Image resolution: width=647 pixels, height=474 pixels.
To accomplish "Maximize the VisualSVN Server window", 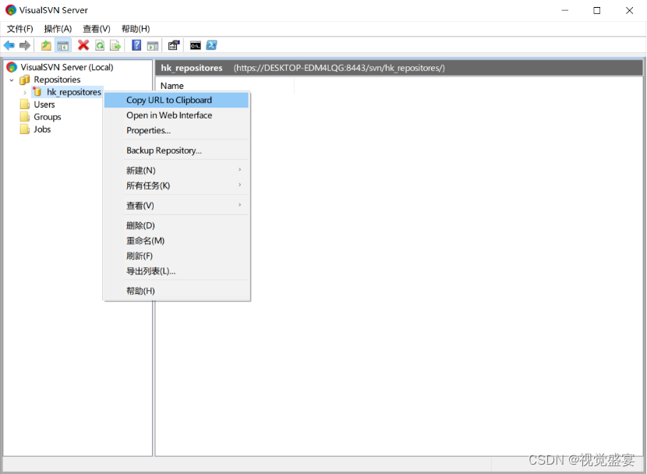I will [x=596, y=10].
